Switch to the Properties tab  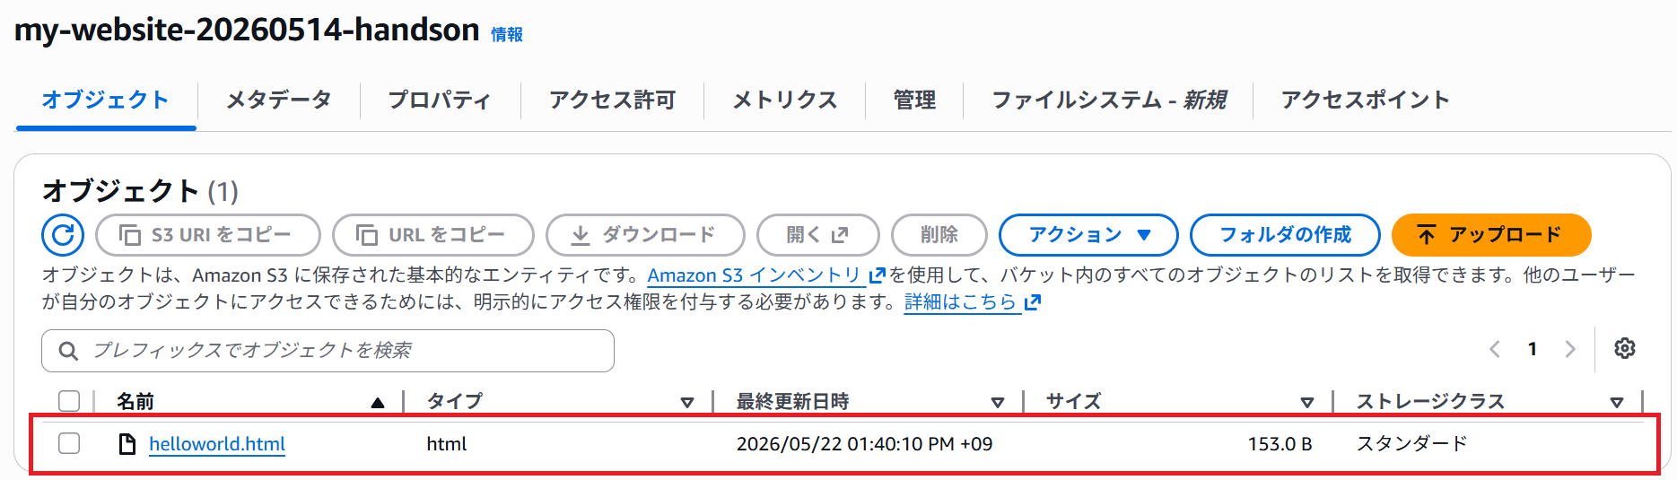pyautogui.click(x=440, y=100)
